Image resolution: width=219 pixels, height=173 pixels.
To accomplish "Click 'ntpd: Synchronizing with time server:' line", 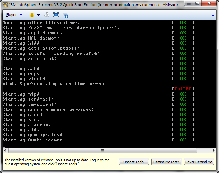I will point(55,84).
